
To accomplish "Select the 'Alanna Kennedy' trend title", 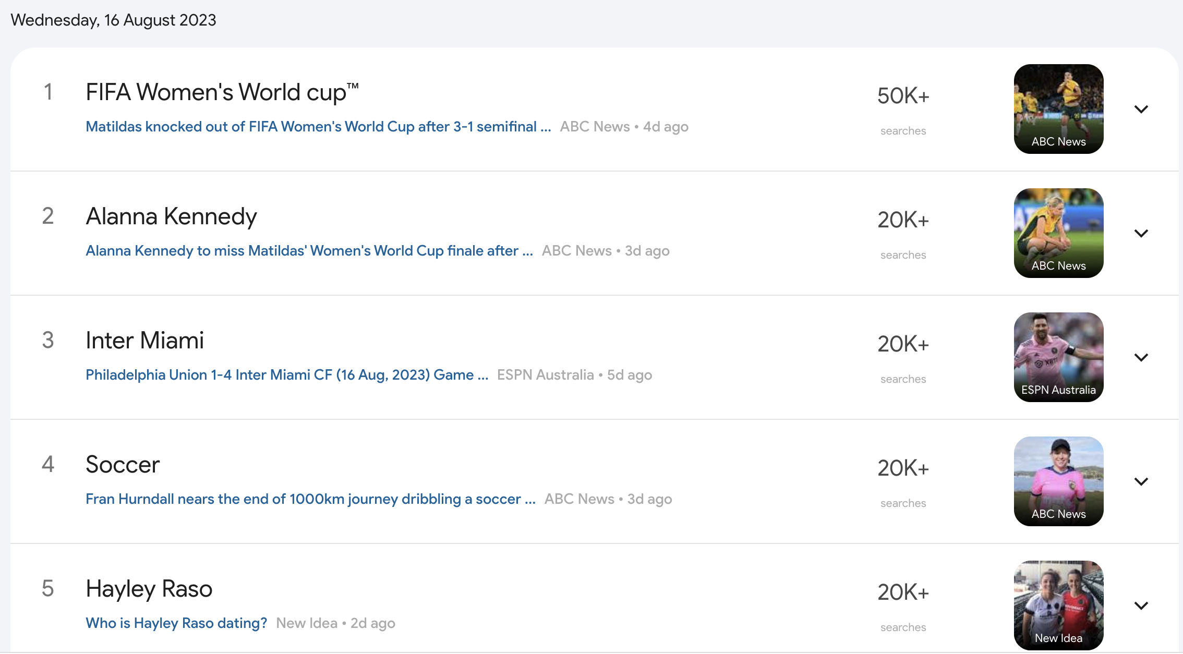I will (x=171, y=216).
